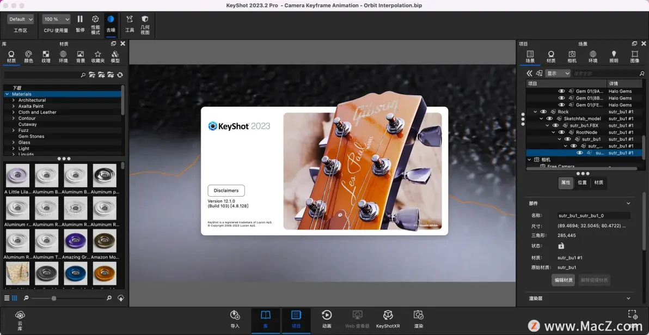This screenshot has width=649, height=335.
Task: Toggle visibility of Gem 01(8B... row
Action: click(x=562, y=98)
